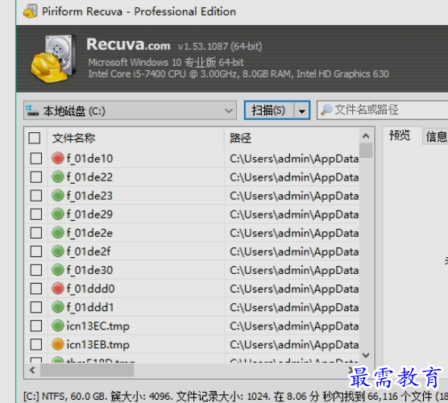Screen dimensions: 448x403
Task: Switch to the 预览 tab
Action: pyautogui.click(x=400, y=135)
